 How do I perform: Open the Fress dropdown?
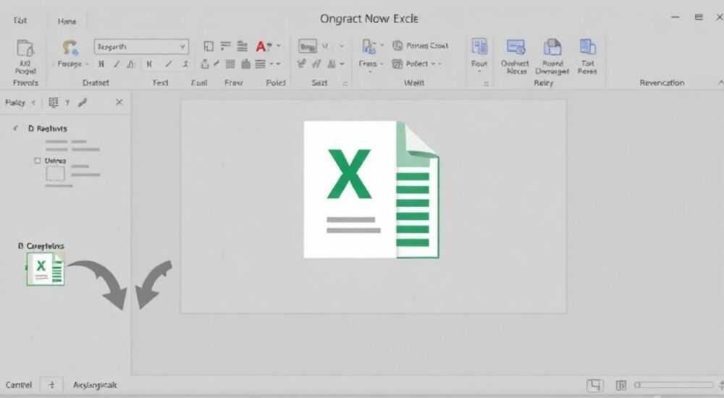(x=382, y=64)
